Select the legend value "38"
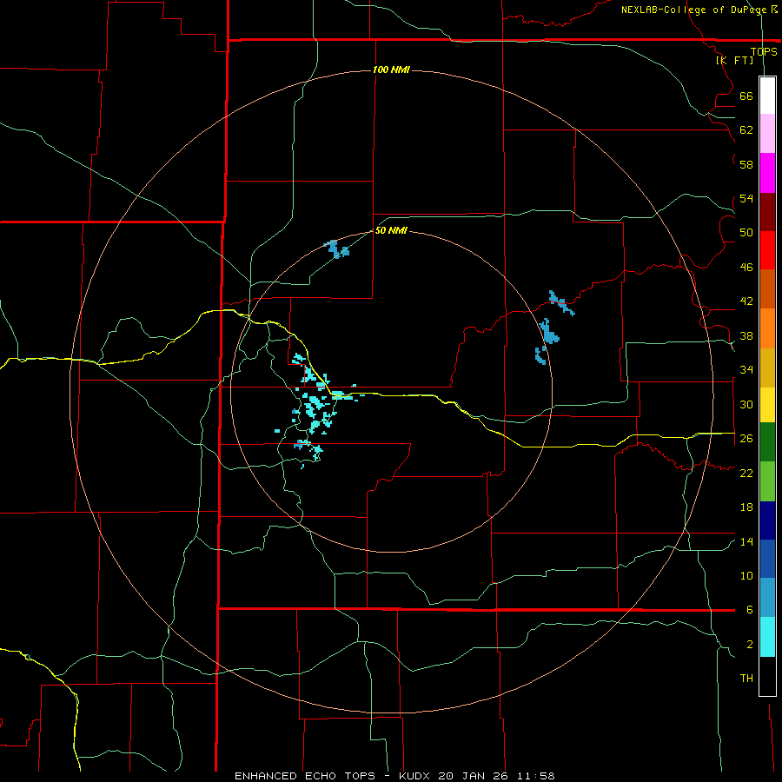The height and width of the screenshot is (782, 782). (746, 335)
